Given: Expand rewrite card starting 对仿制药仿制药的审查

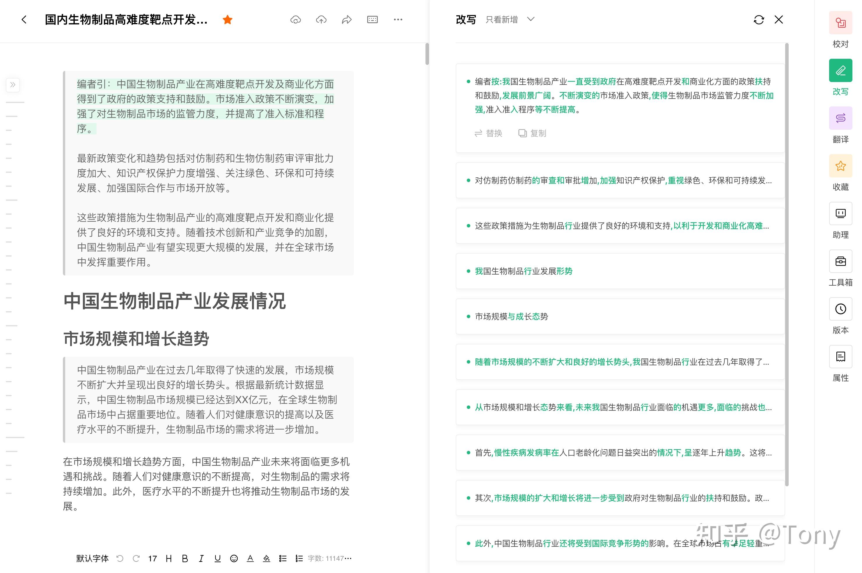Looking at the screenshot, I should click(620, 181).
